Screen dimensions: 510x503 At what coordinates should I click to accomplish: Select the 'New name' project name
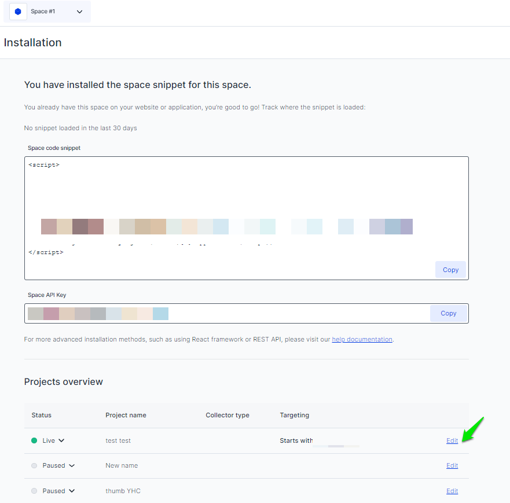122,465
